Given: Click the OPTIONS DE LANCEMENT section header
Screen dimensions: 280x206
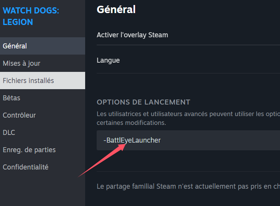Looking at the screenshot, I should click(143, 102).
